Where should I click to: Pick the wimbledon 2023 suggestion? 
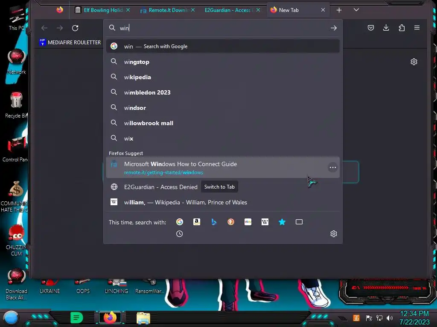[223, 92]
